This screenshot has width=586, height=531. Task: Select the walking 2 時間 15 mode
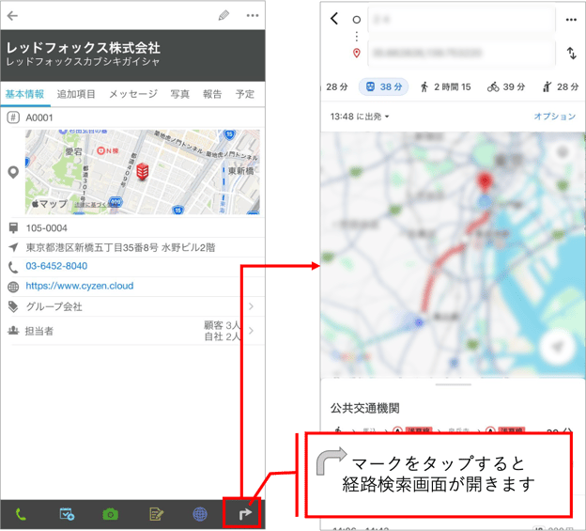click(445, 87)
